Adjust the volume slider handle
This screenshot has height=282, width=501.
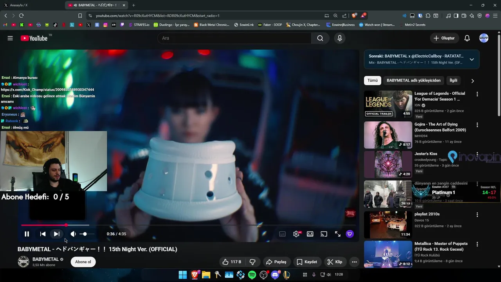85,234
